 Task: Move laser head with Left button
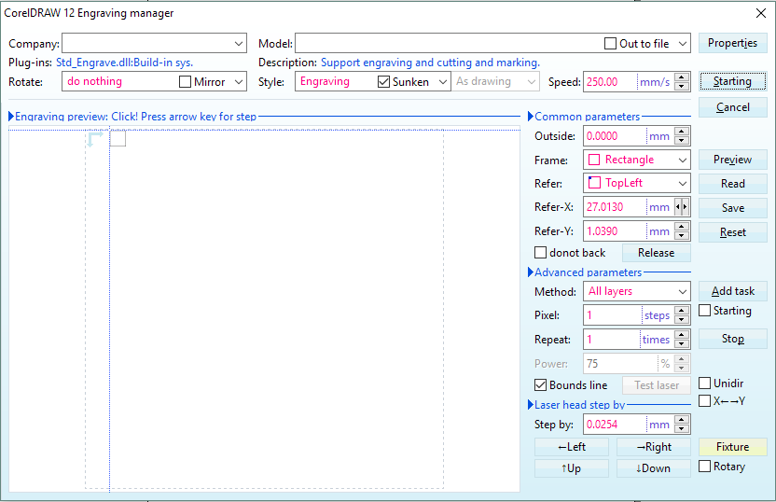[571, 447]
